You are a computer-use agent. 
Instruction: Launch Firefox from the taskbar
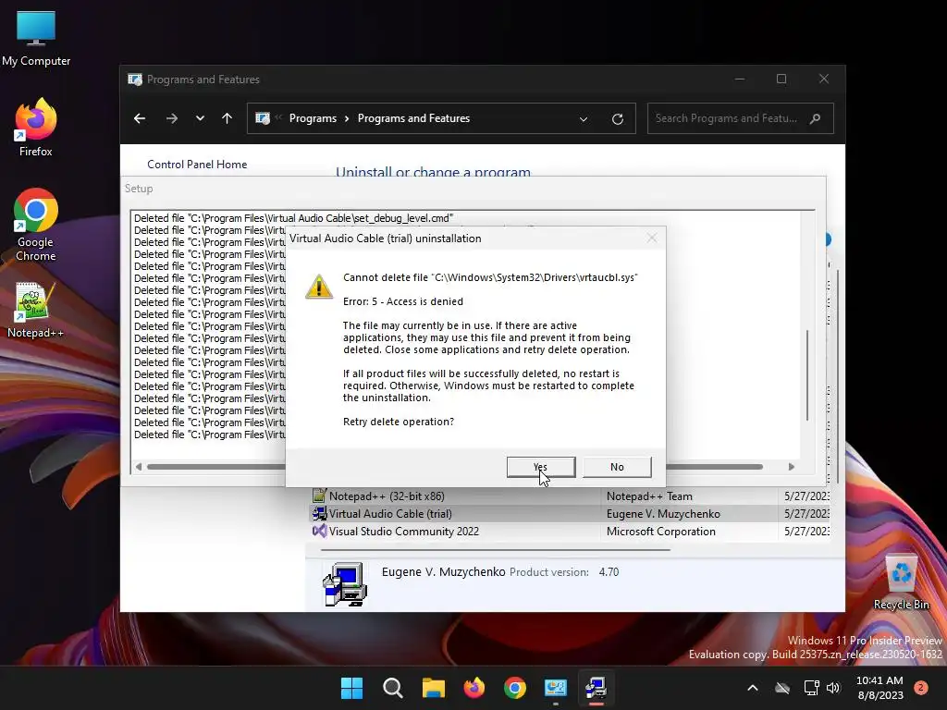(474, 688)
